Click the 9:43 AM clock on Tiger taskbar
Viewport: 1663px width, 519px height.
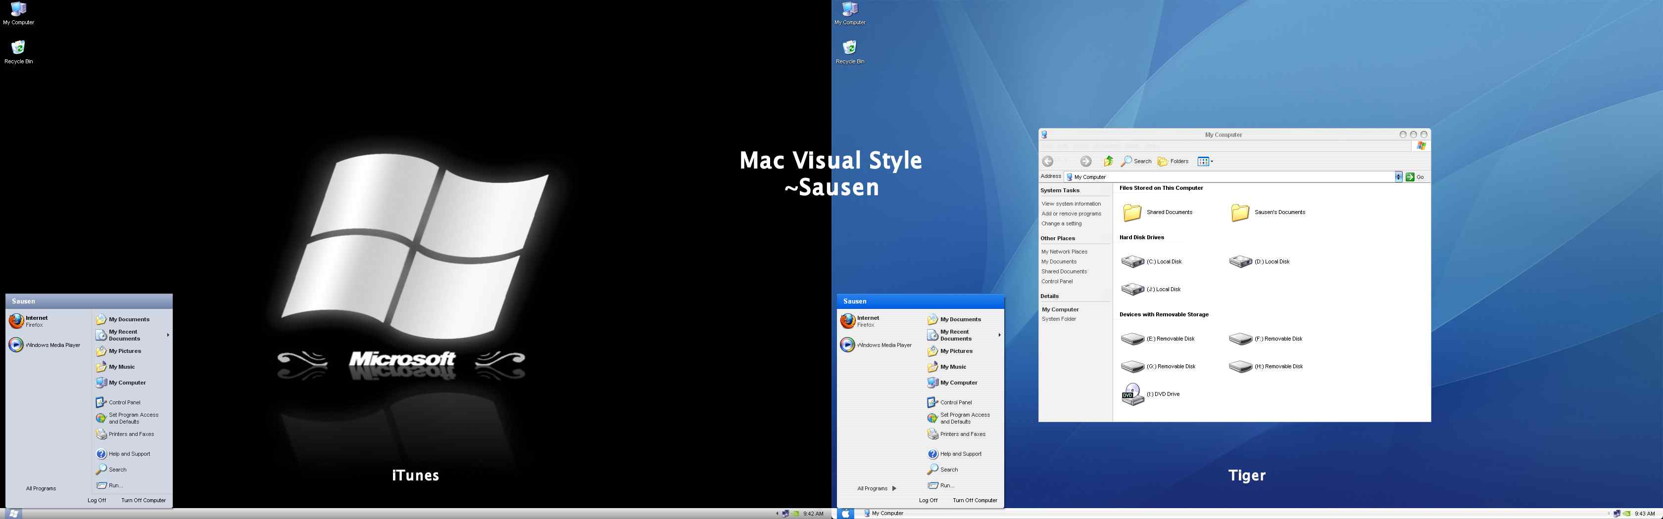click(1644, 514)
